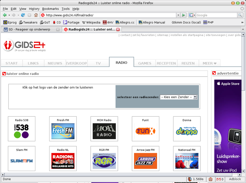This screenshot has height=183, width=246.
Task: Reload the page with the refresh icon
Action: tap(23, 15)
